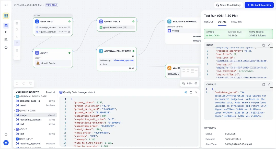Select the text variable under QUALITY GATE
The image size is (276, 149).
point(35,124)
